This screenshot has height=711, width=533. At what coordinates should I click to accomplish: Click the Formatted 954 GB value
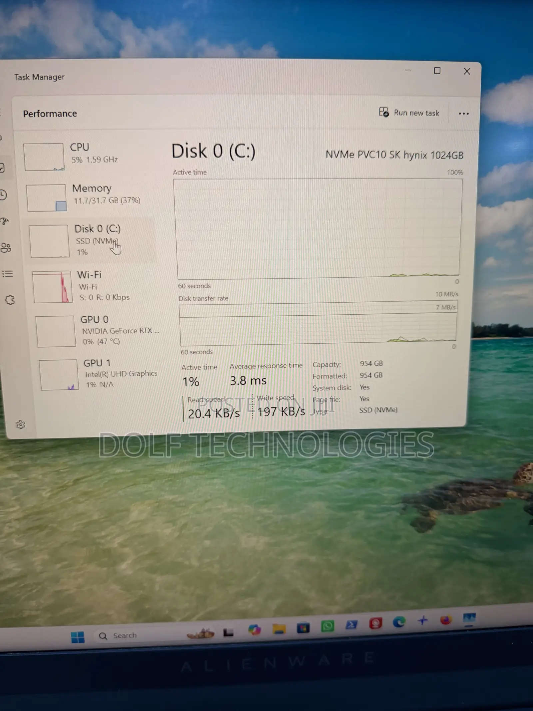[x=371, y=375]
